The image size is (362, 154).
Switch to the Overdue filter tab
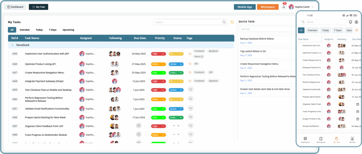click(x=24, y=30)
